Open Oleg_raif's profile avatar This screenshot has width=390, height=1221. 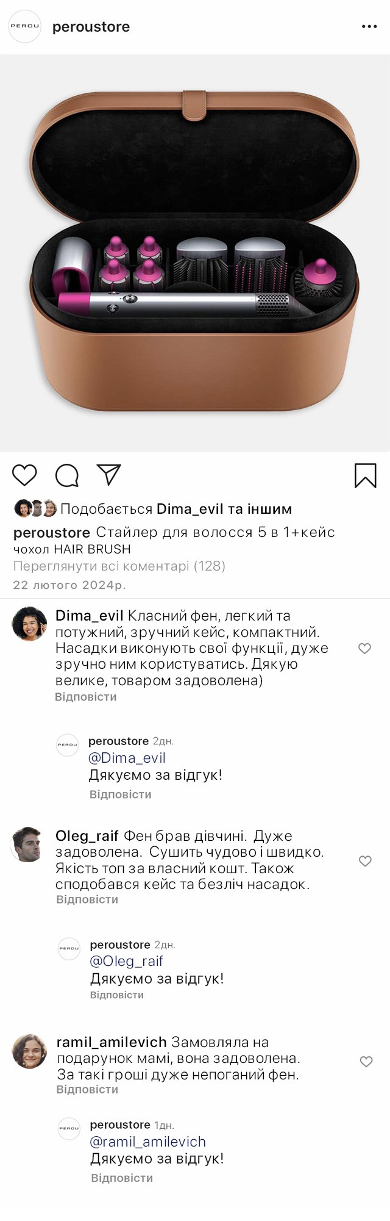[28, 845]
